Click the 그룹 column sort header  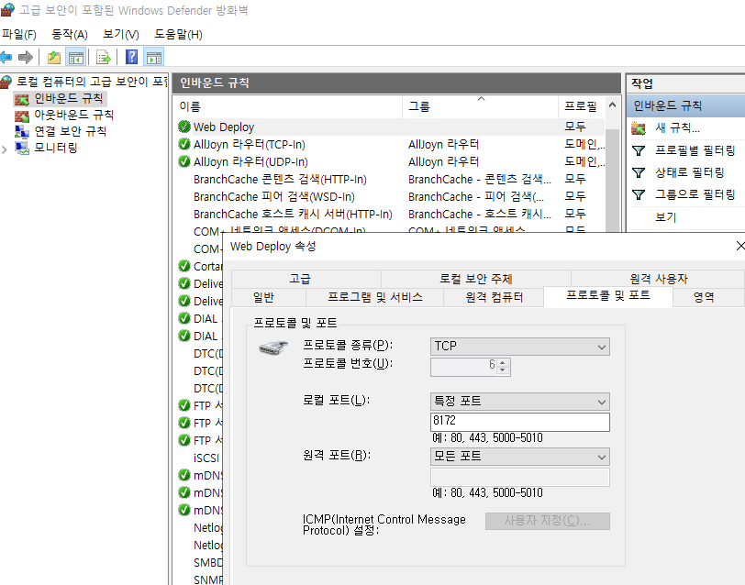pos(480,106)
